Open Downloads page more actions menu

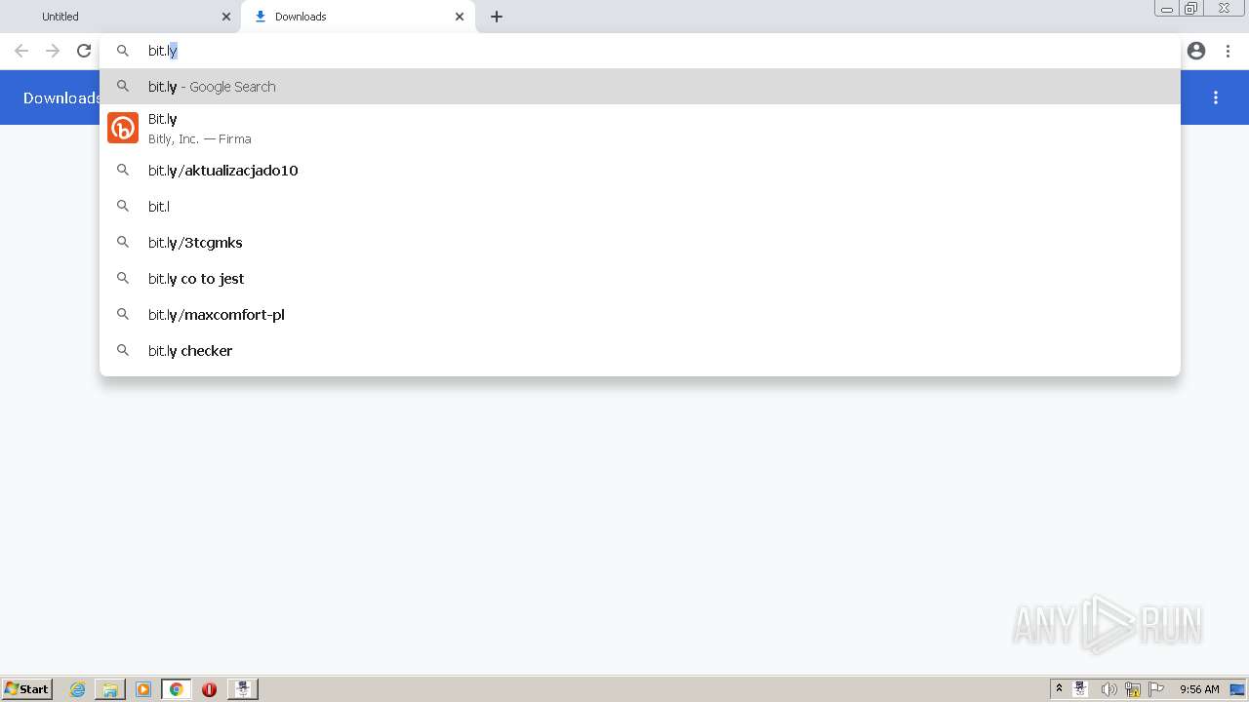coord(1216,97)
